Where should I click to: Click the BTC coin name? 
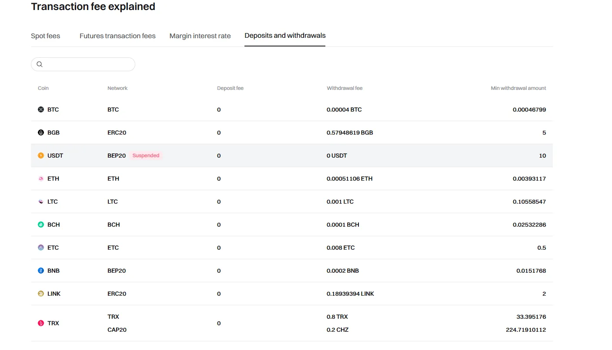click(x=53, y=109)
